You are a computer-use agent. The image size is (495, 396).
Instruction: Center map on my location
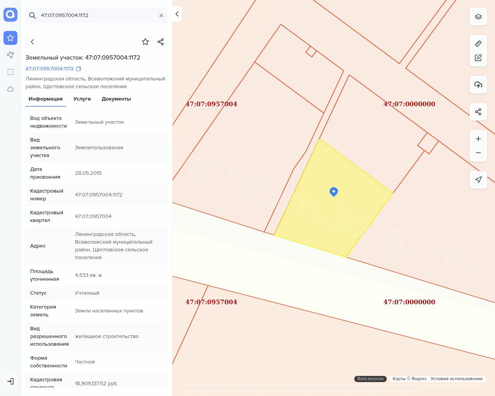[478, 180]
